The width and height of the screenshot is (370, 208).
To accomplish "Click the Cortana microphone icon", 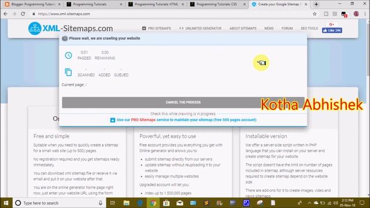I will [100, 203].
